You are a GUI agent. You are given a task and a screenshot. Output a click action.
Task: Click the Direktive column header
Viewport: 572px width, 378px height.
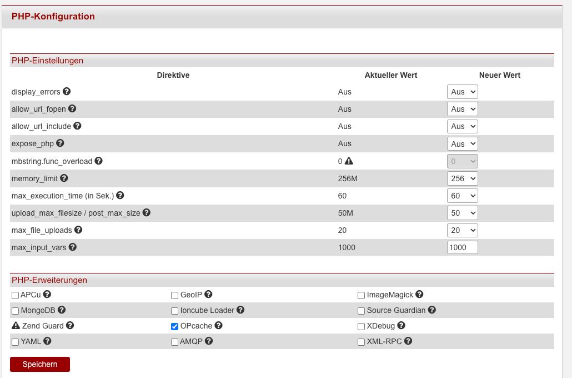pyautogui.click(x=173, y=75)
